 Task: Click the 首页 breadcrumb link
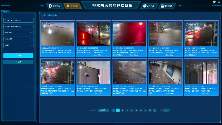click(x=43, y=16)
